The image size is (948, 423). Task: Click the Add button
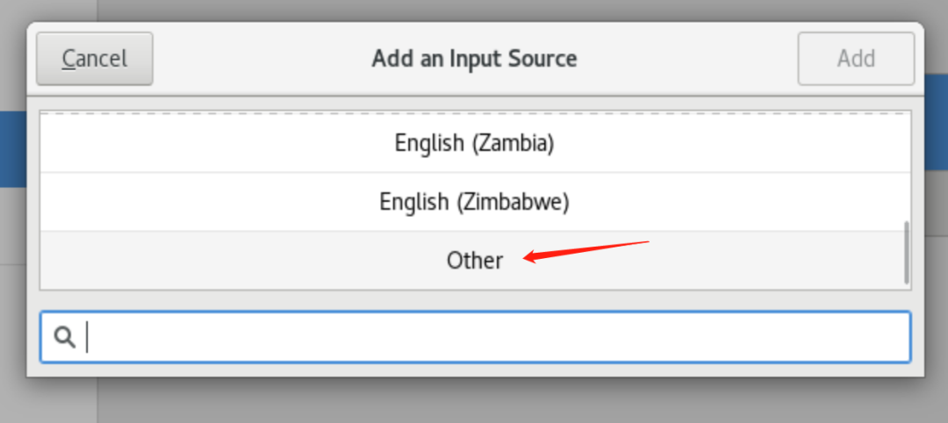pos(856,59)
